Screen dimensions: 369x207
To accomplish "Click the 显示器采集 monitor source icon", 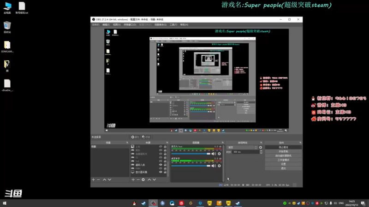I will 133,172.
